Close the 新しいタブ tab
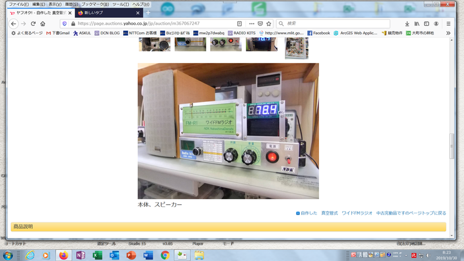464x261 pixels. tap(138, 12)
